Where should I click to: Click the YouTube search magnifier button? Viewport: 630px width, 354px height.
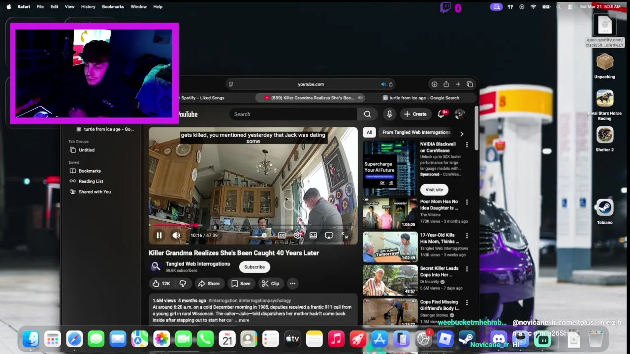367,114
